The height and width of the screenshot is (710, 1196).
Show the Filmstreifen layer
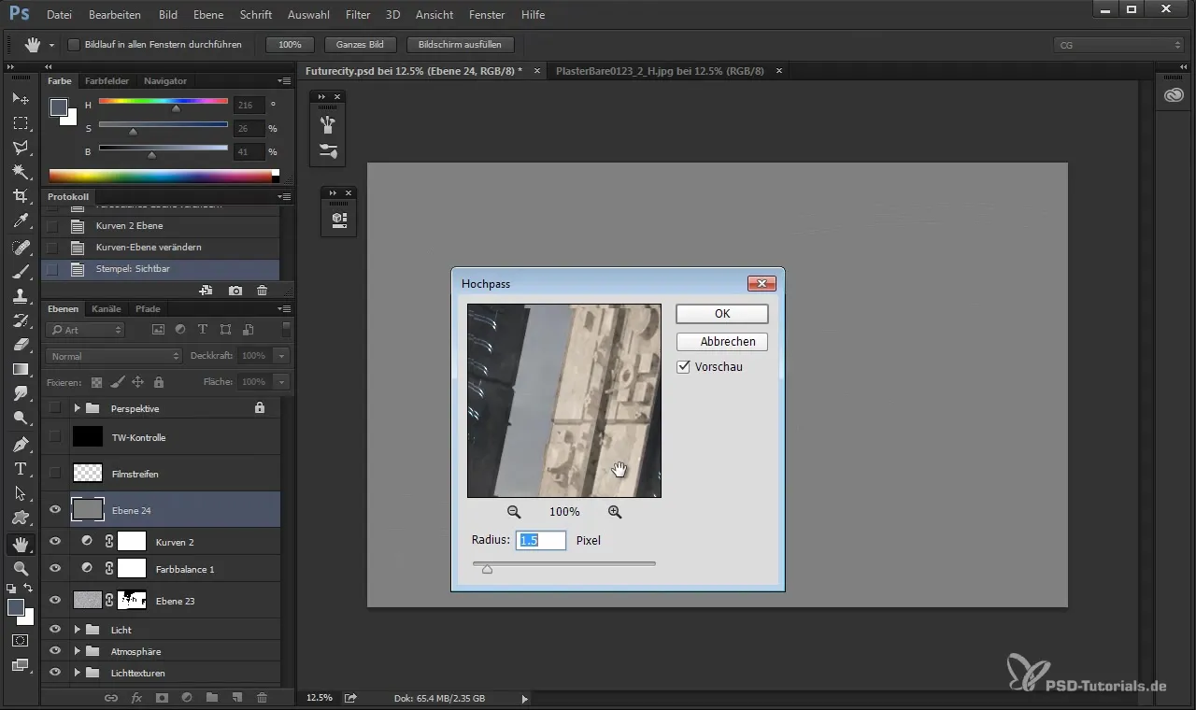[x=55, y=473]
